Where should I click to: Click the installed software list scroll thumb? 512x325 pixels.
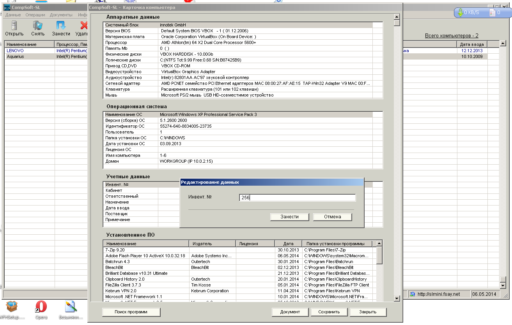[379, 255]
